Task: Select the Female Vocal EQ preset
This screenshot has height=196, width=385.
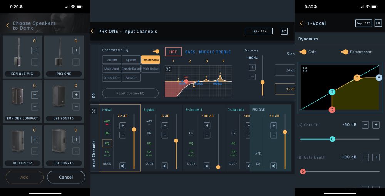Action: (x=151, y=60)
